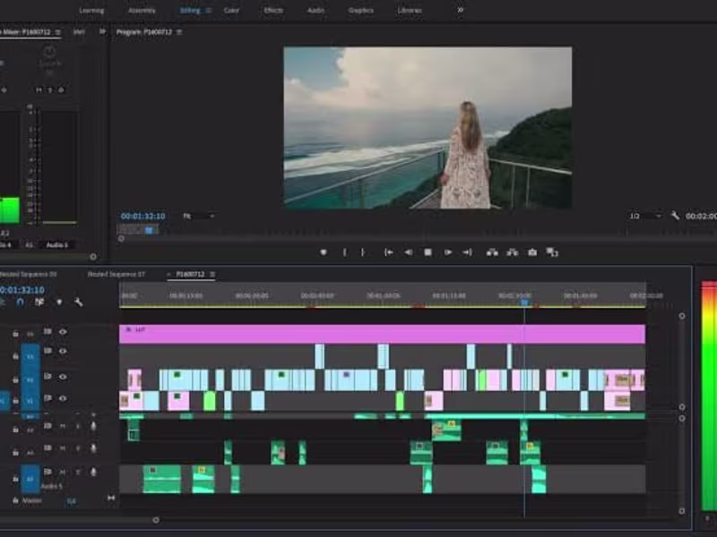This screenshot has width=717, height=537.
Task: Click timeline Add Marker icon
Action: point(59,302)
